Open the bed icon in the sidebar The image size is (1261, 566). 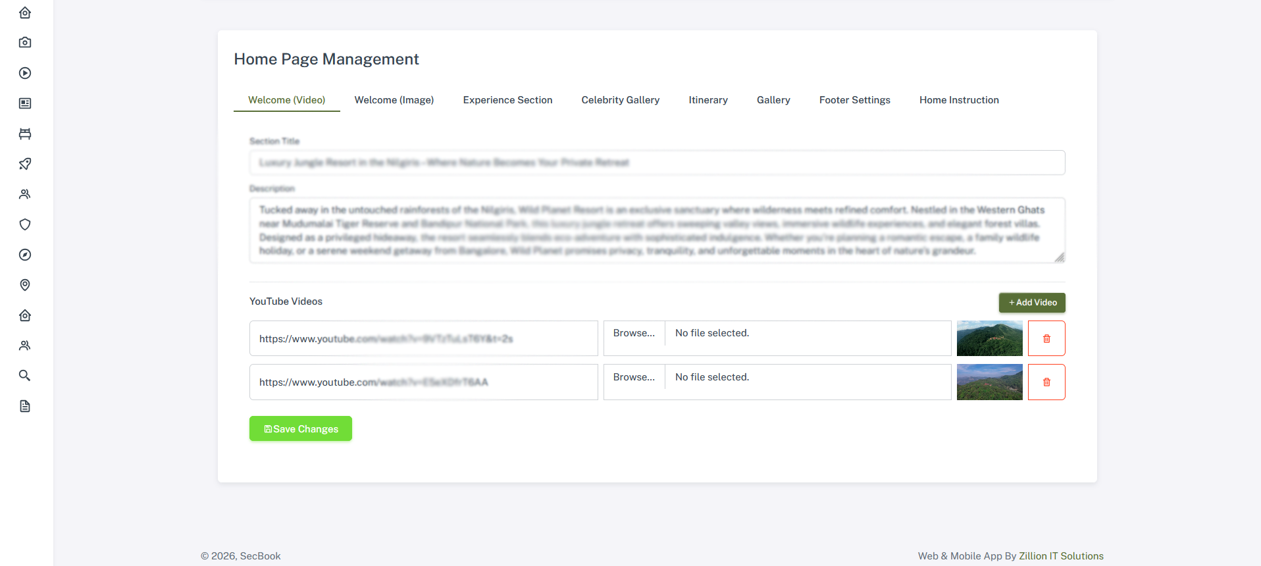coord(25,134)
